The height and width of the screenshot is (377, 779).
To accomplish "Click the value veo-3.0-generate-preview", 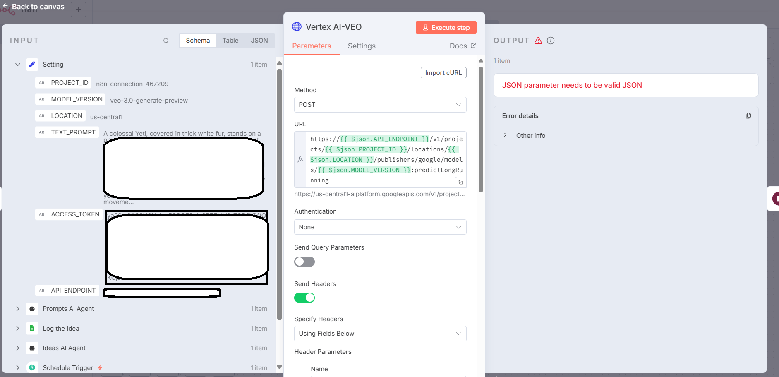I will click(149, 101).
